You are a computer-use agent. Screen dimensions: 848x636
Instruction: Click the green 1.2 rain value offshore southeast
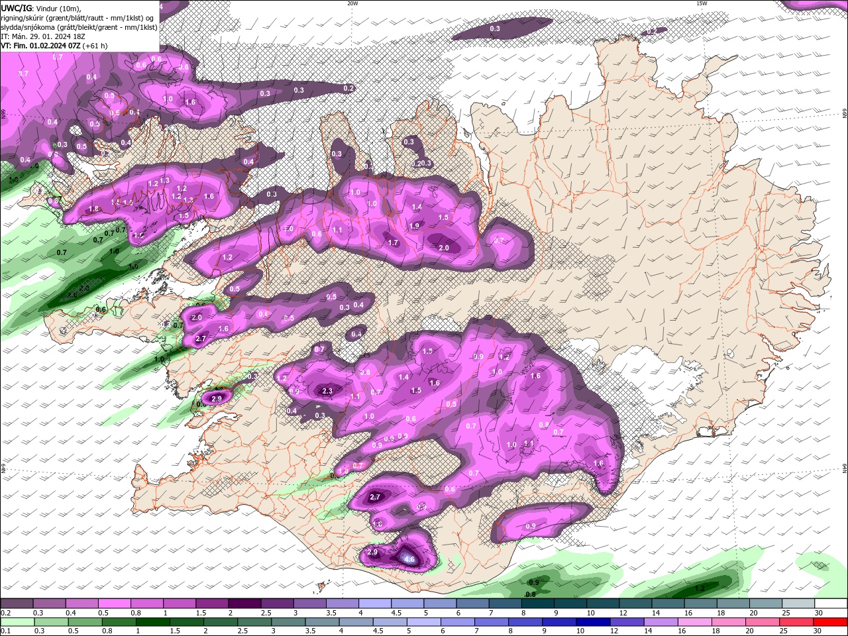pyautogui.click(x=700, y=588)
